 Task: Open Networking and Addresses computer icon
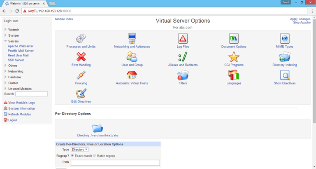132,38
